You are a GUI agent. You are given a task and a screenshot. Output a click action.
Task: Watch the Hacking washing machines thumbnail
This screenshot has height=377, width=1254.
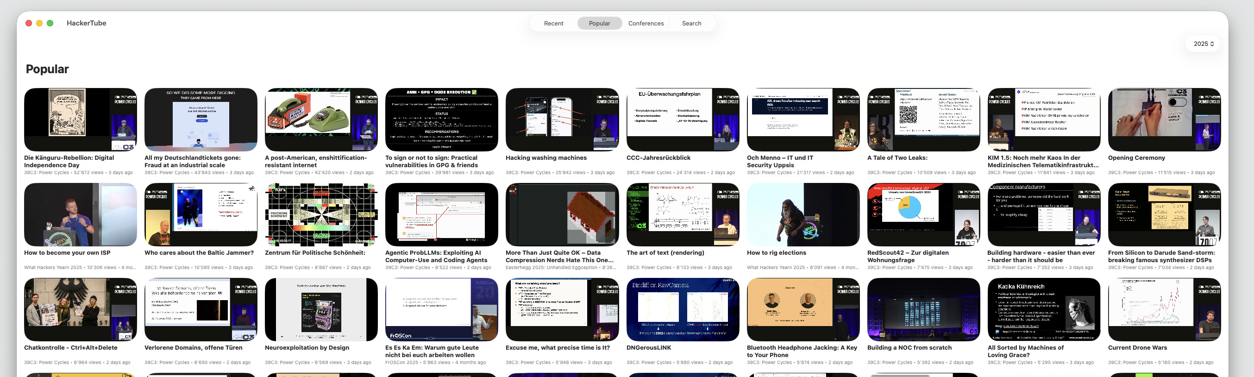tap(562, 119)
